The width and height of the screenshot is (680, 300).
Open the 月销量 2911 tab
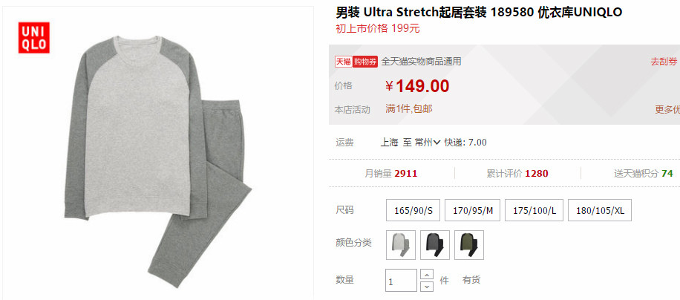pos(391,174)
